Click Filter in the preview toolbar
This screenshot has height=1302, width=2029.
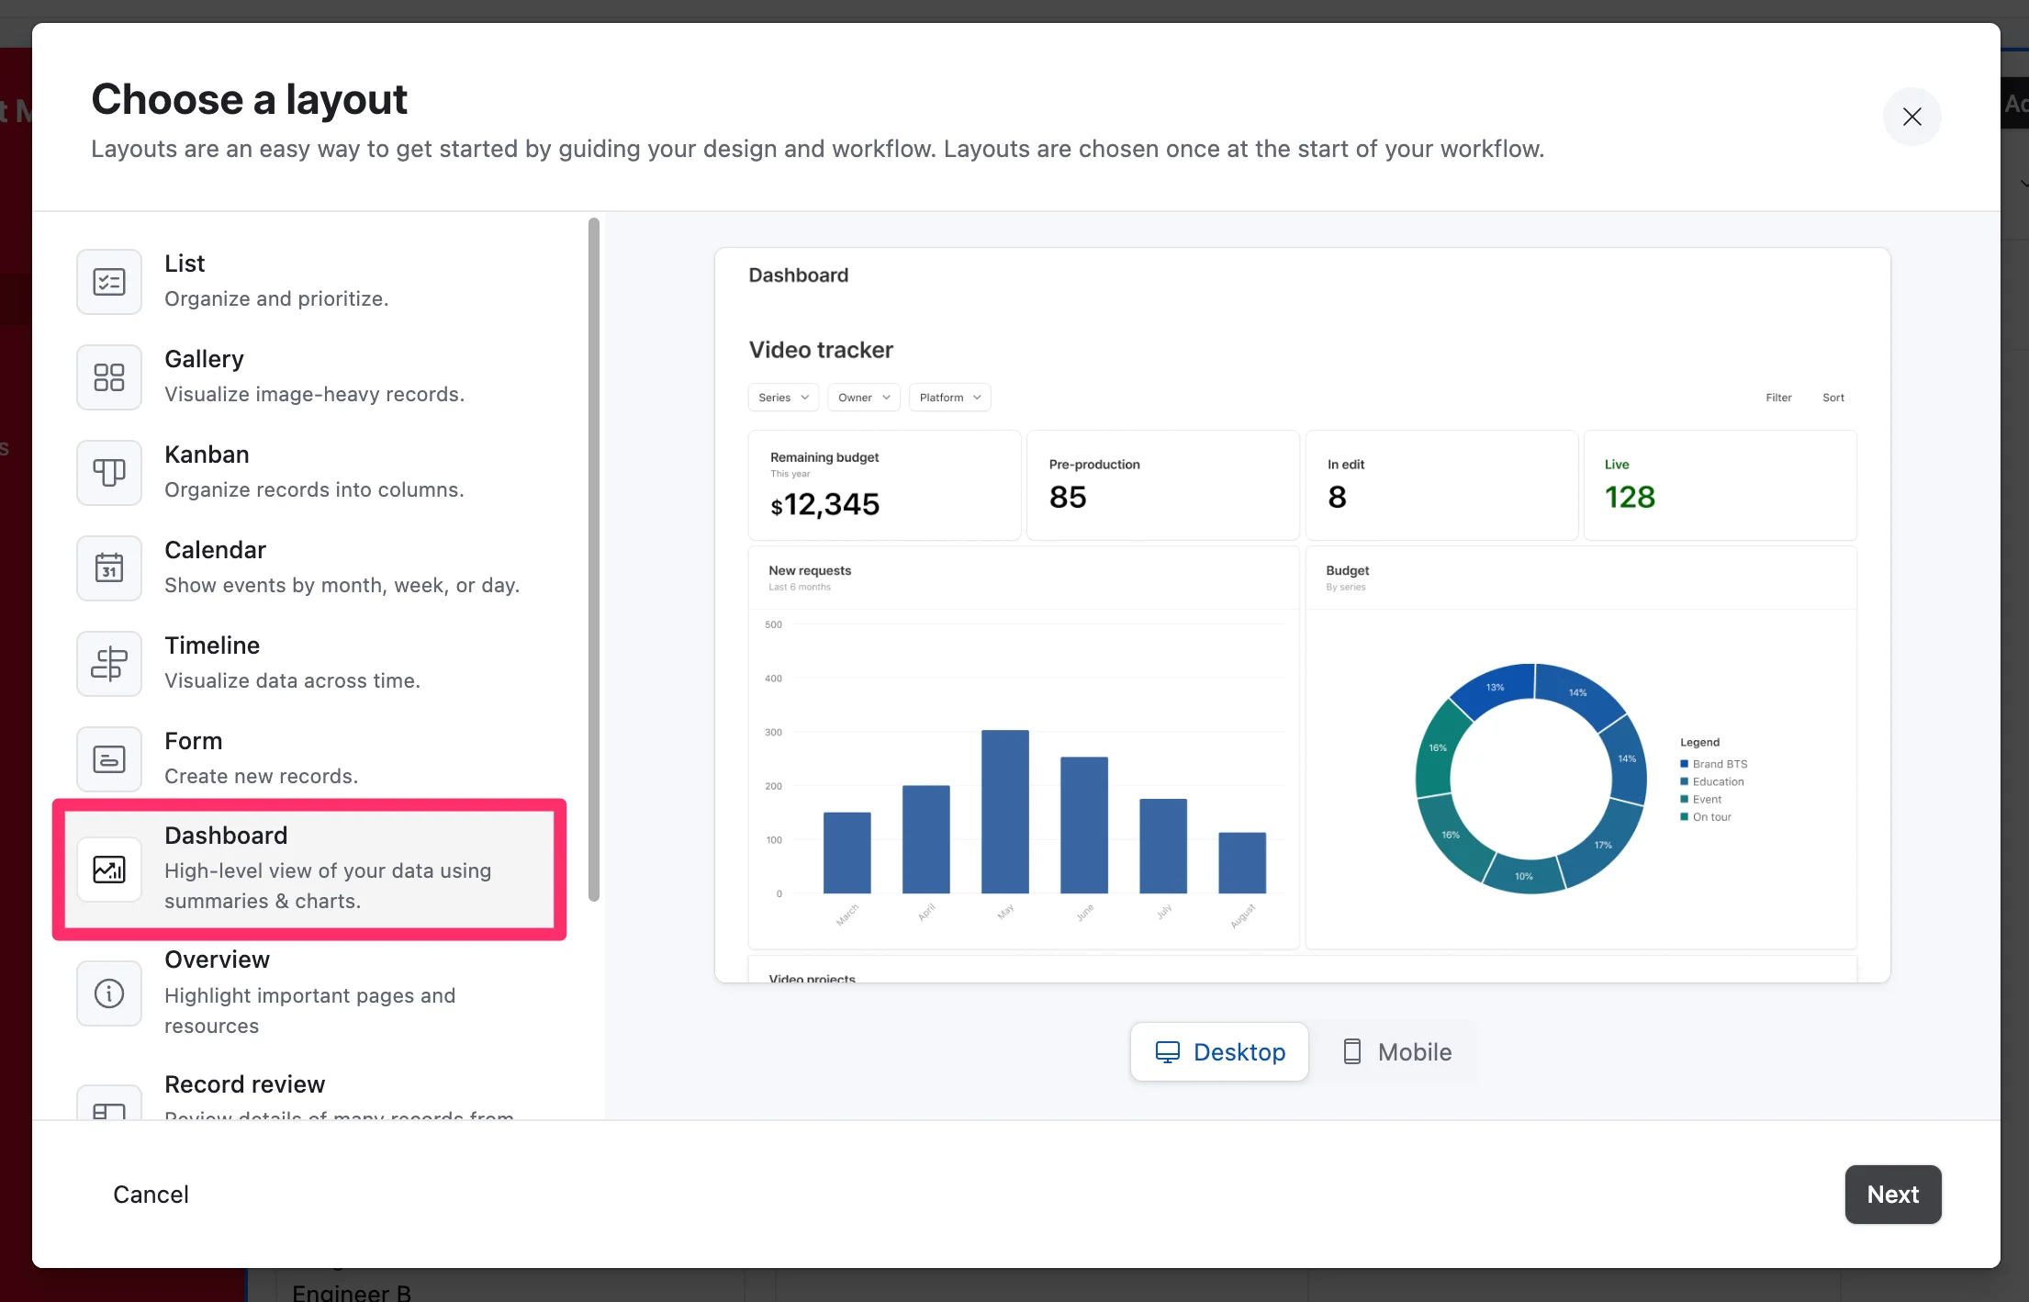tap(1778, 398)
